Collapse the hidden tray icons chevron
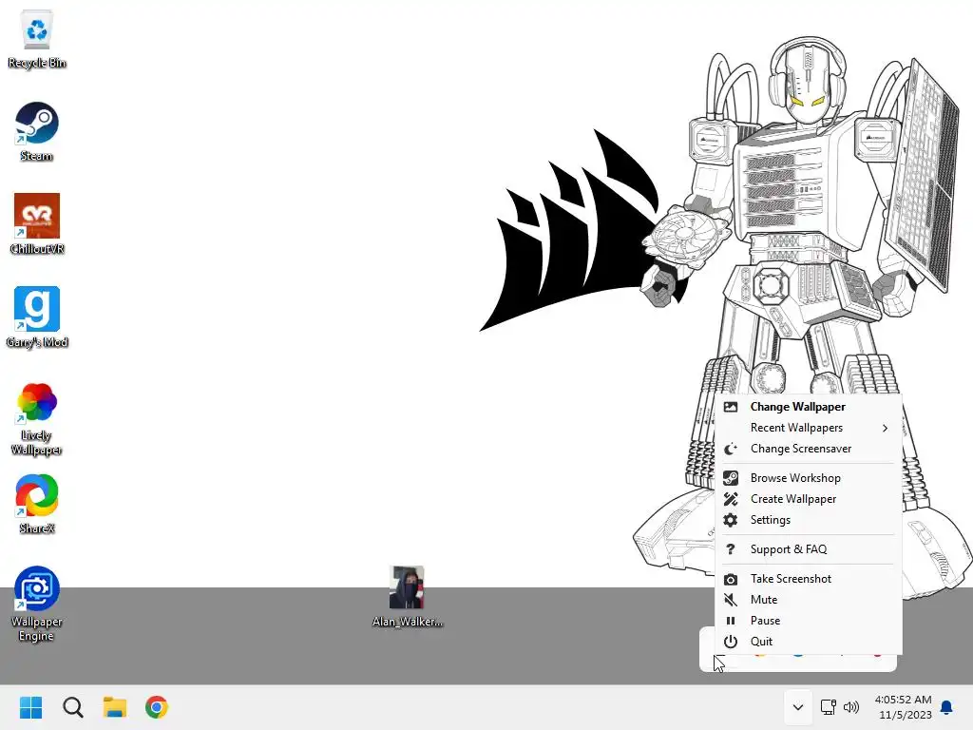Viewport: 973px width, 730px height. tap(798, 707)
